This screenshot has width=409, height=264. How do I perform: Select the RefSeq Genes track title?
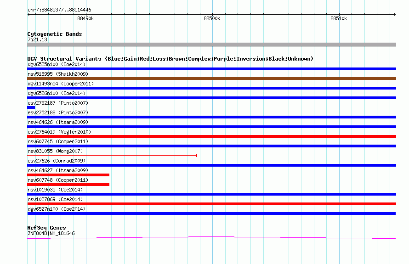tap(46, 228)
